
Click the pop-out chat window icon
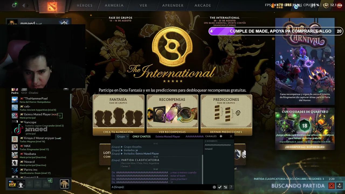(x=225, y=187)
